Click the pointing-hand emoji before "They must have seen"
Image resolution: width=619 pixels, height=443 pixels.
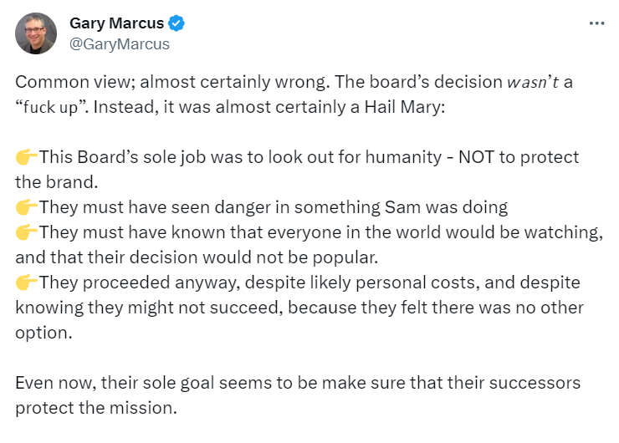27,207
